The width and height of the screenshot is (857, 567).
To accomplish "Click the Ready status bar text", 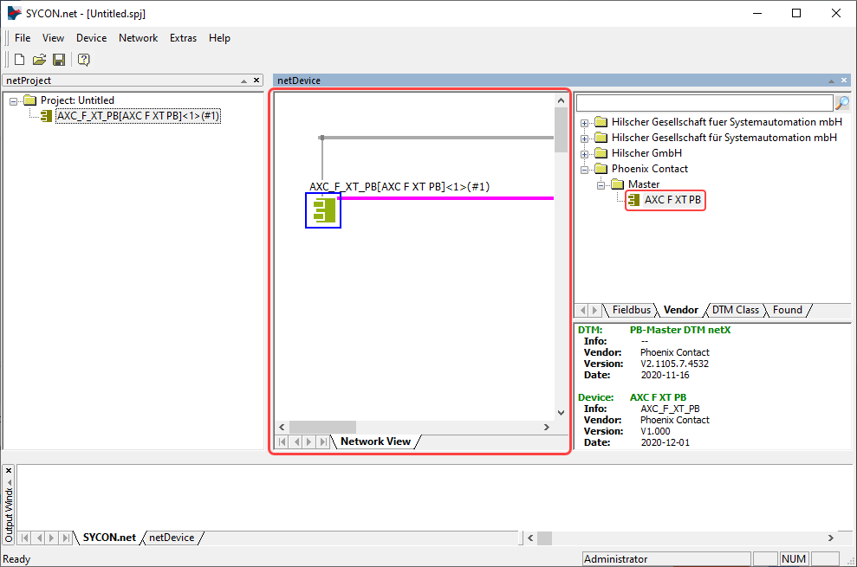I will [16, 559].
